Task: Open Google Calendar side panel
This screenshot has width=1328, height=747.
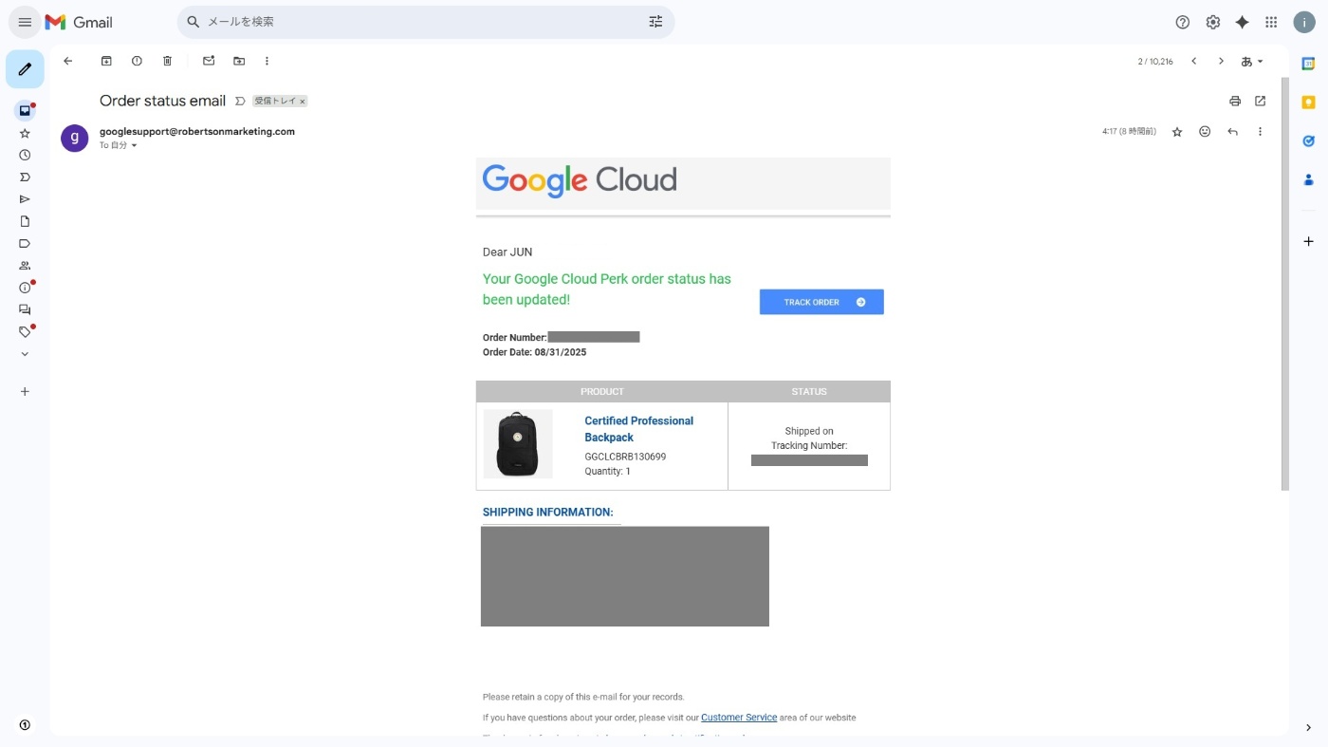Action: (x=1308, y=64)
